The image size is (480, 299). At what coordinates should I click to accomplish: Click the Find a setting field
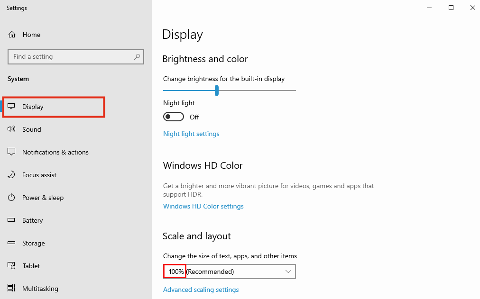pyautogui.click(x=71, y=57)
